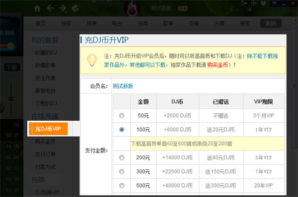Open skin shirt icon in title bar
The width and height of the screenshot is (298, 197).
click(x=263, y=3)
